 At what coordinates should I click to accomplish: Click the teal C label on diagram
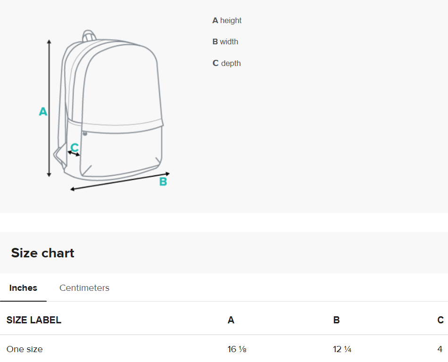[x=75, y=148]
